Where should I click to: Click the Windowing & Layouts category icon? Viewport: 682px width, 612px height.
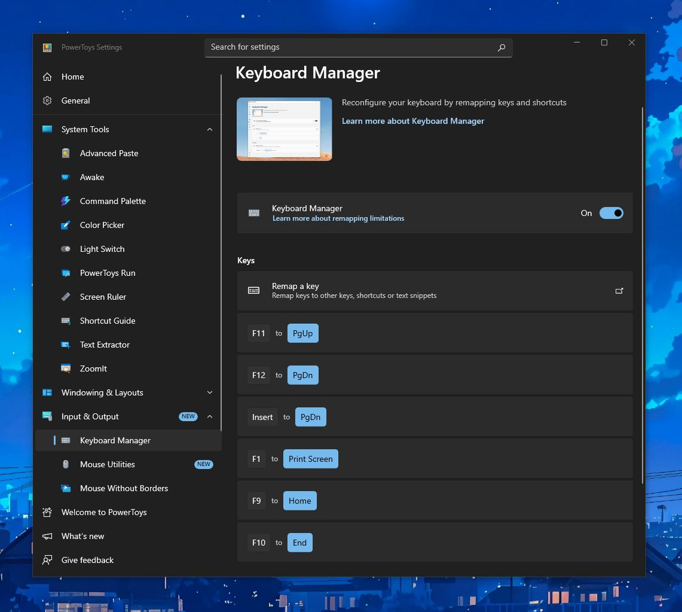point(47,392)
